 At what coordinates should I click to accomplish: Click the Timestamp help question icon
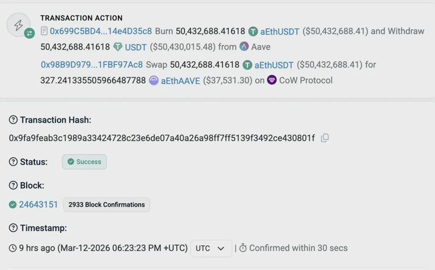coord(13,228)
